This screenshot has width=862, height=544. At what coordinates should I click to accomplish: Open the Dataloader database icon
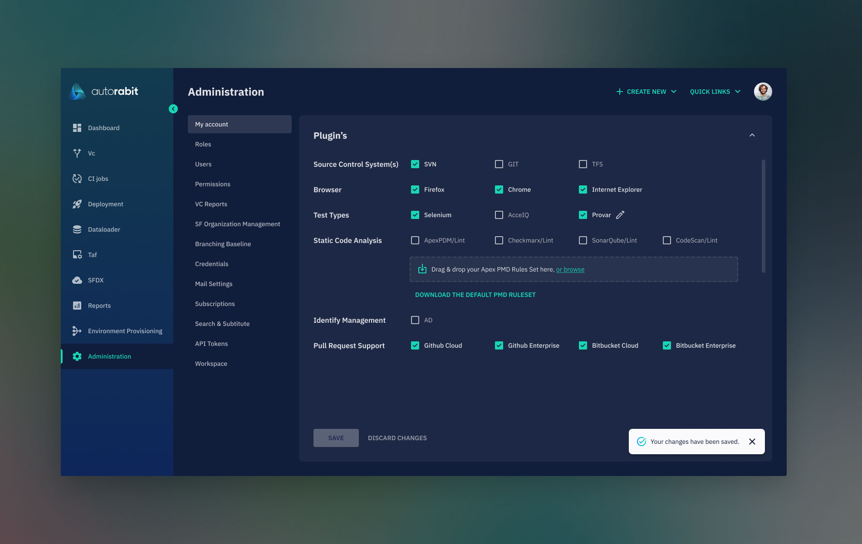pyautogui.click(x=77, y=229)
